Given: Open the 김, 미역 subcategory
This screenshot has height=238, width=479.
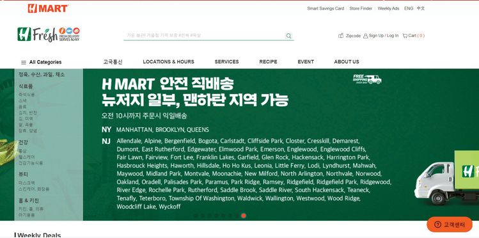Looking at the screenshot, I should [x=26, y=118].
